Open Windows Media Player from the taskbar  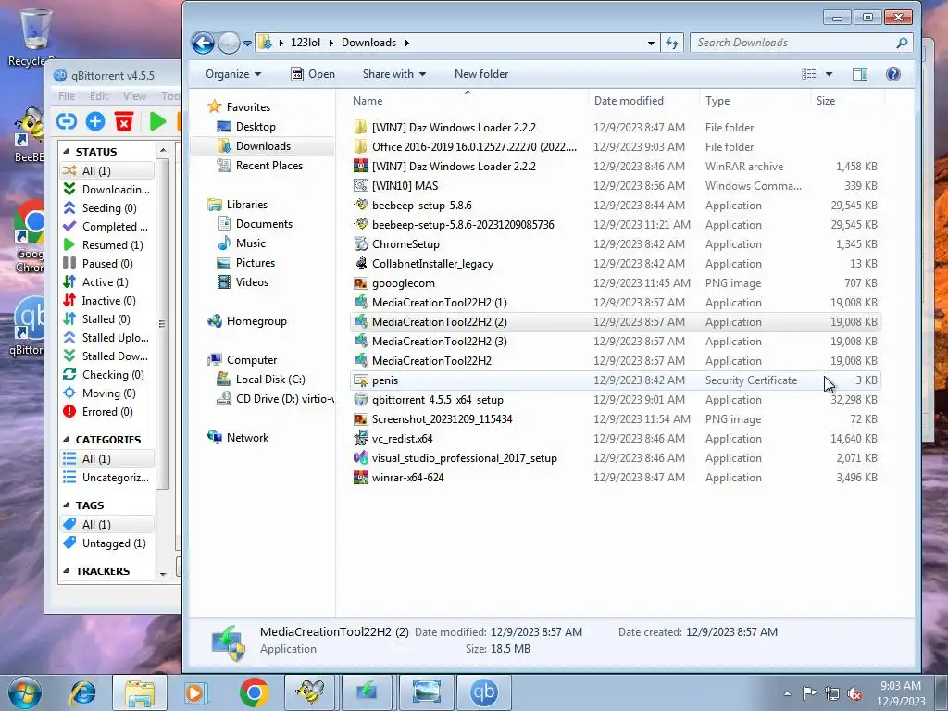point(194,692)
